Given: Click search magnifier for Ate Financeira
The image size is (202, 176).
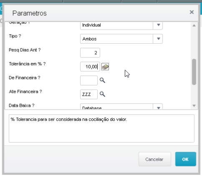Looking at the screenshot, I should coord(102,94).
